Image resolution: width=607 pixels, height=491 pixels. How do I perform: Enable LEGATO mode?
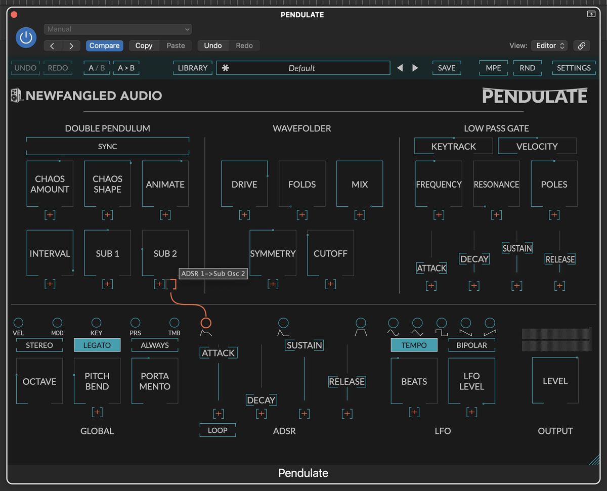click(x=97, y=345)
